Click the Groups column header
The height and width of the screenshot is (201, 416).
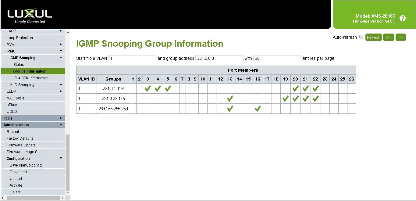pos(113,79)
